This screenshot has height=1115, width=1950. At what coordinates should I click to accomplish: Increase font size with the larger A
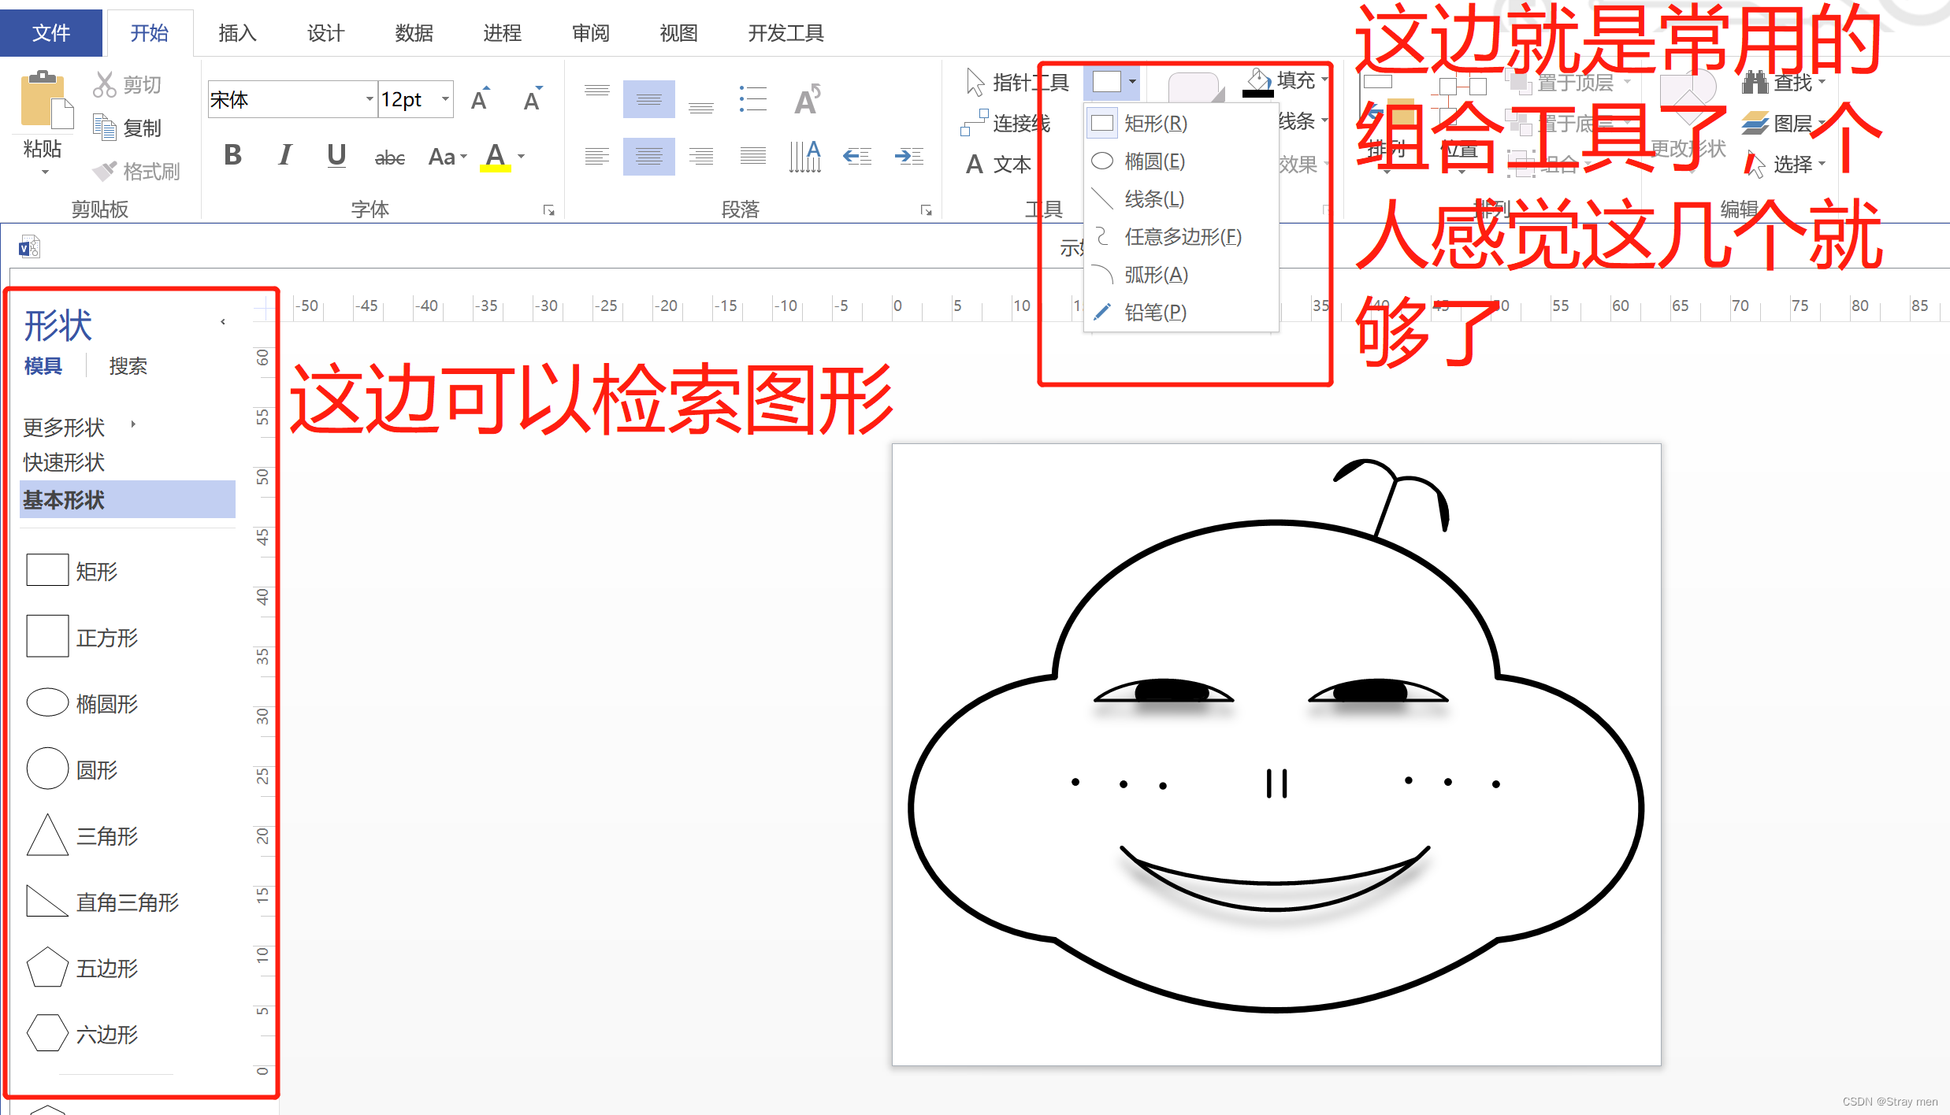click(480, 99)
